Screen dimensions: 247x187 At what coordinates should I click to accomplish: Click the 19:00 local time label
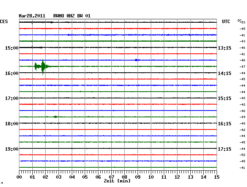point(12,149)
